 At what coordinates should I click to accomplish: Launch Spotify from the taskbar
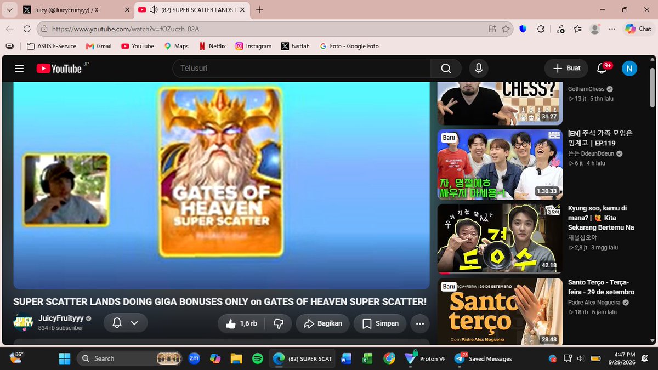pos(257,358)
